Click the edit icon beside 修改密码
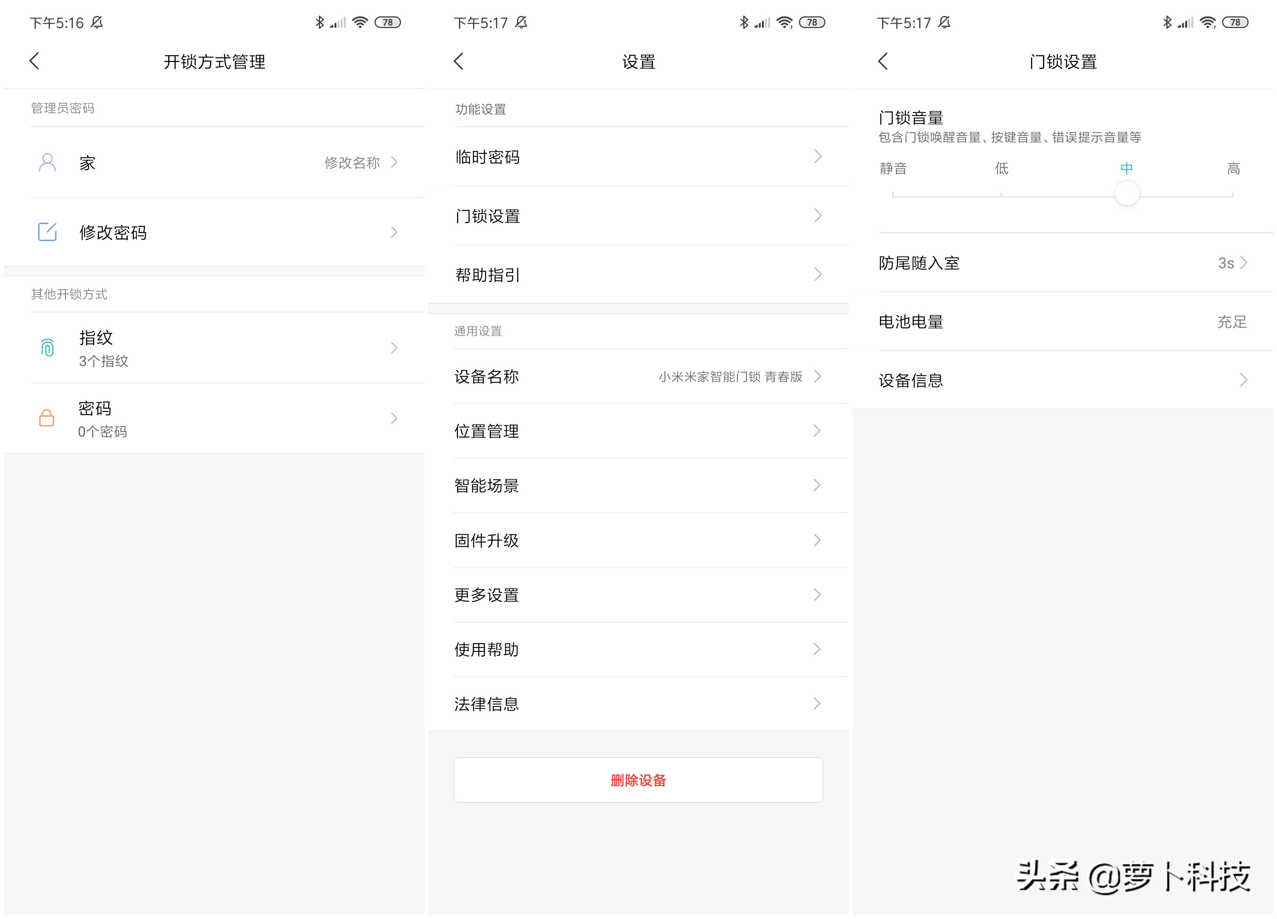Screen dimensions: 1277x919 click(x=47, y=232)
